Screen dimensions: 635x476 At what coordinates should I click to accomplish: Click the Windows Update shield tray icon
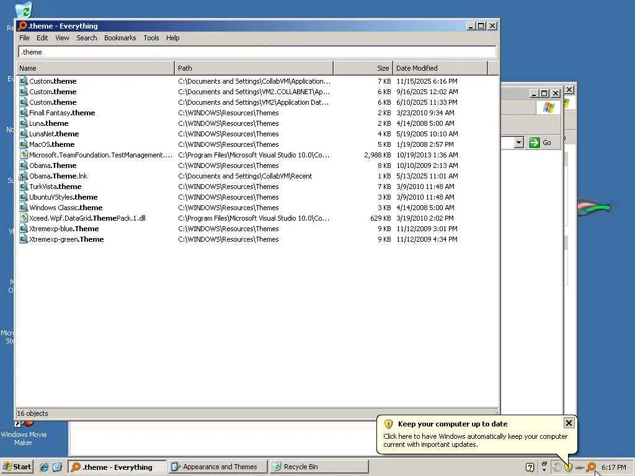(x=569, y=467)
